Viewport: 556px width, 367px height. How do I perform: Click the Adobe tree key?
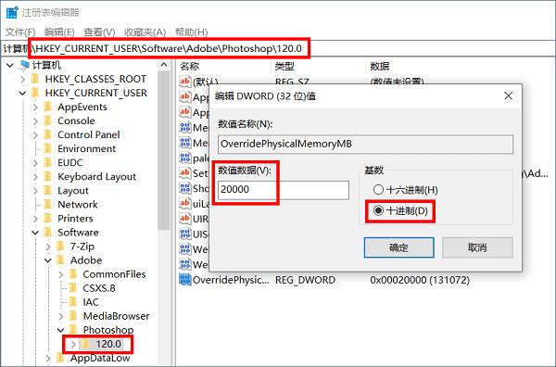pyautogui.click(x=86, y=260)
